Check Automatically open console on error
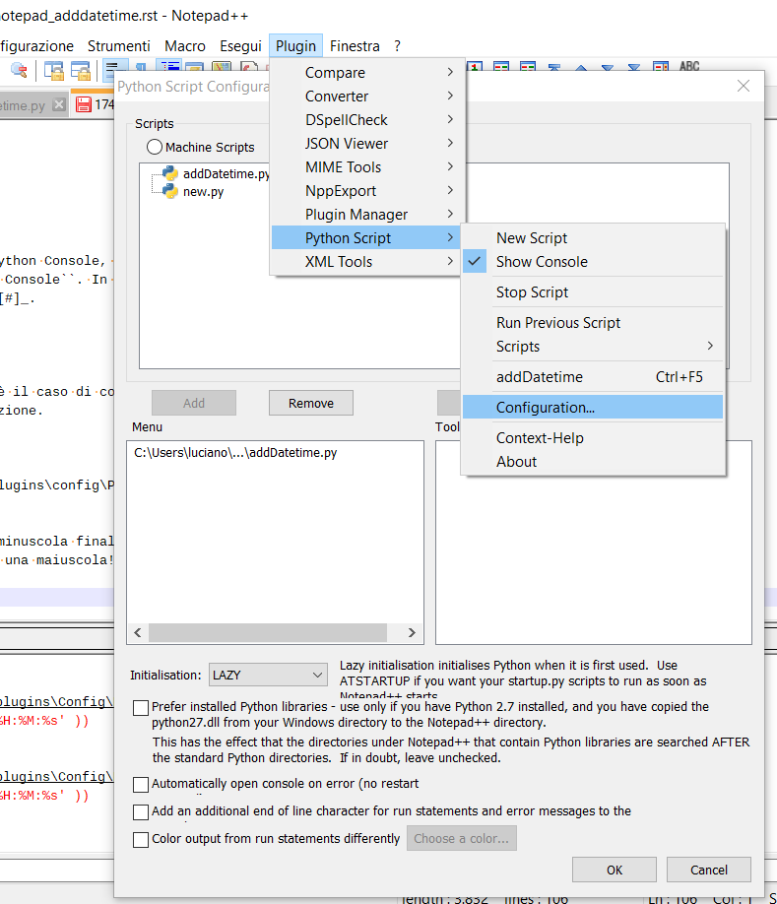 (141, 785)
